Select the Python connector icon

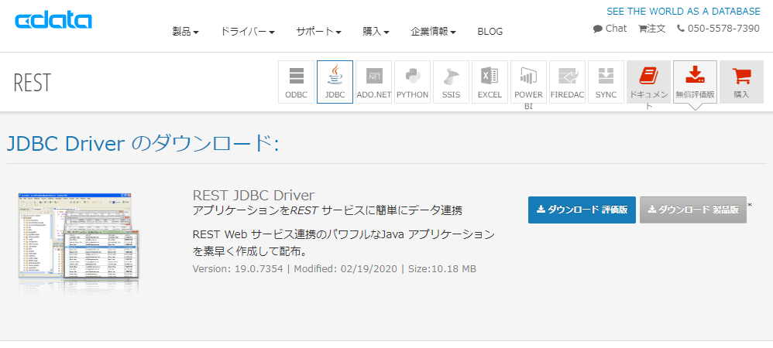[412, 82]
